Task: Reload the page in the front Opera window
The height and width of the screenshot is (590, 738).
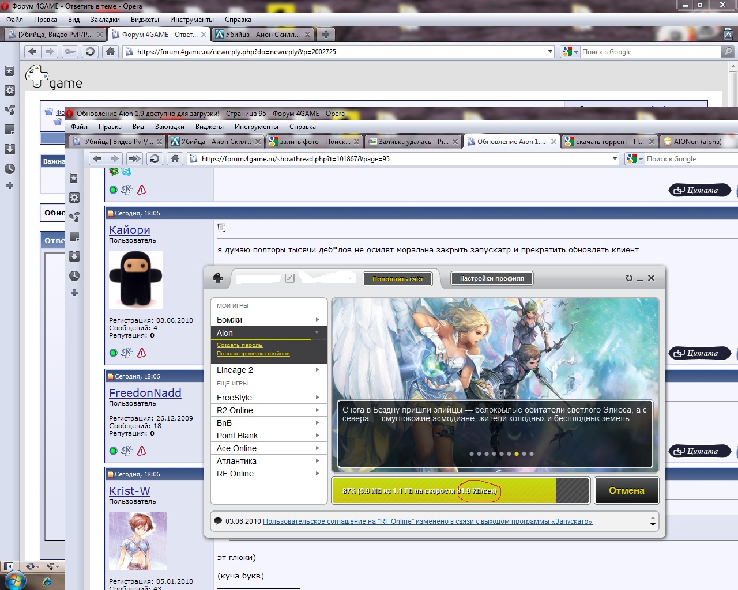Action: 155,158
